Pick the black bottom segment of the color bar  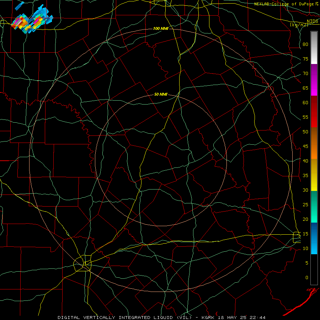pos(314,270)
